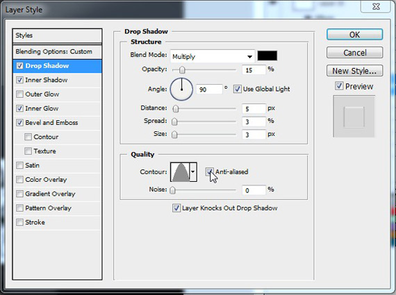
Task: Click the Distance value input field
Action: click(254, 109)
